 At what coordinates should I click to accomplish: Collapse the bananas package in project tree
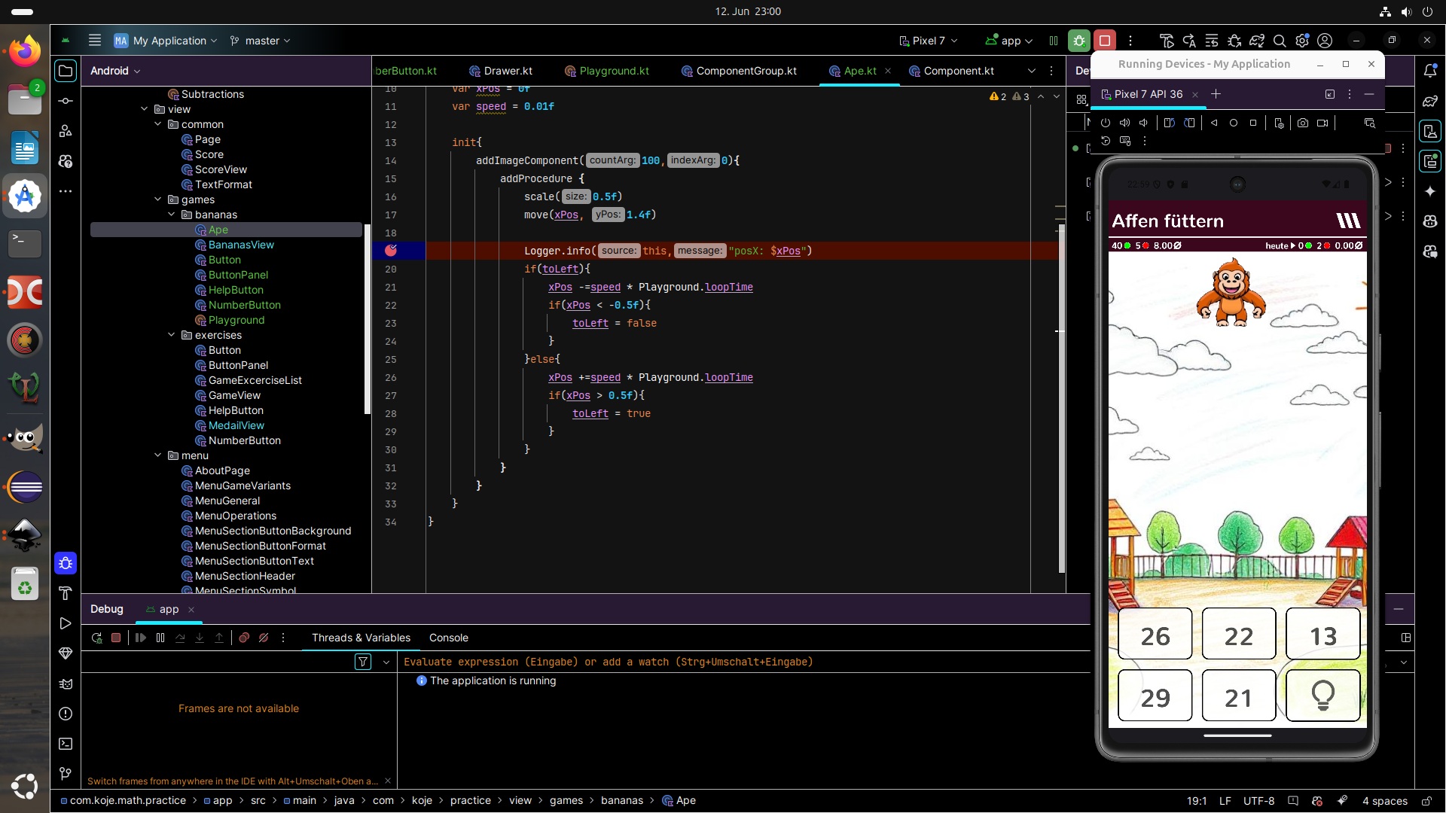pyautogui.click(x=172, y=215)
